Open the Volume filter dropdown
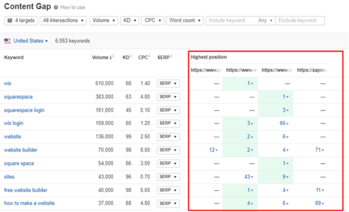This screenshot has width=349, height=212. coord(104,21)
